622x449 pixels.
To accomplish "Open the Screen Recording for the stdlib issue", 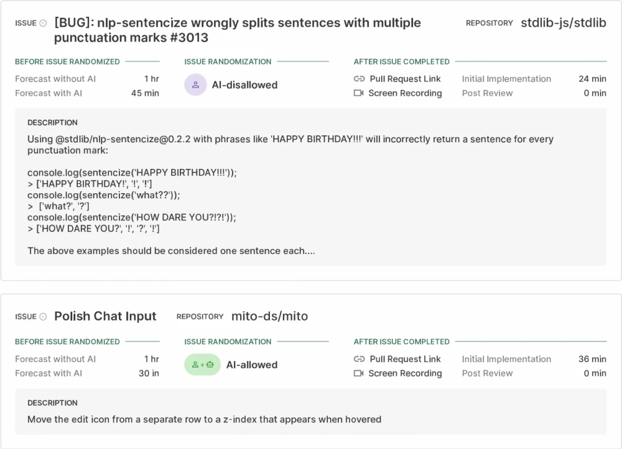I will click(405, 93).
